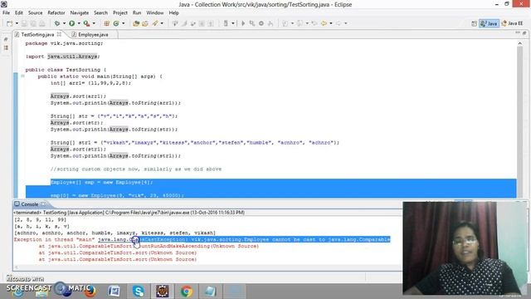Expand the New Java Class dropdown arrow
The height and width of the screenshot is (299, 531).
124,23
